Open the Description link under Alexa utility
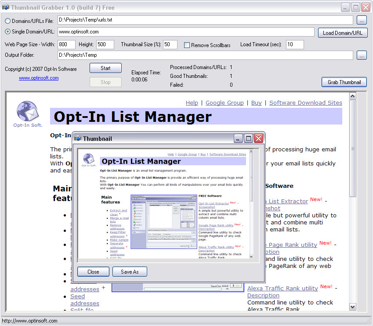This screenshot has width=373, height=326. tap(263, 296)
